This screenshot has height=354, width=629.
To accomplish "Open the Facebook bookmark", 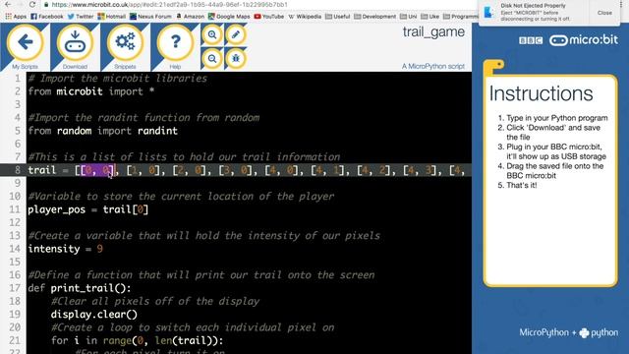I will coord(47,17).
